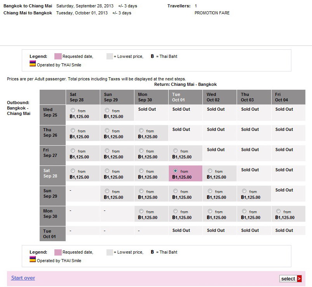
Task: Select Wed Sep 25 outbound, Sun Sep 29 return fare
Action: click(107, 110)
